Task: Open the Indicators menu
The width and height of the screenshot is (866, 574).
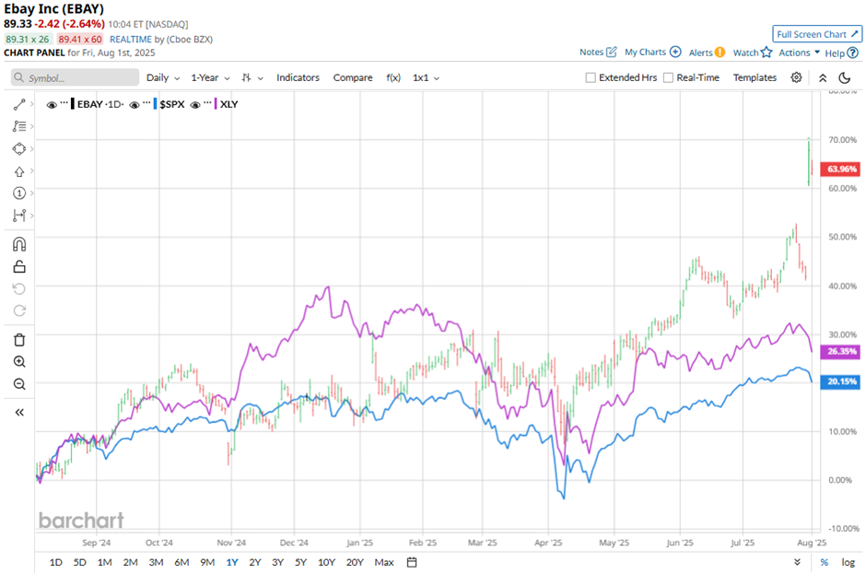Action: (298, 78)
